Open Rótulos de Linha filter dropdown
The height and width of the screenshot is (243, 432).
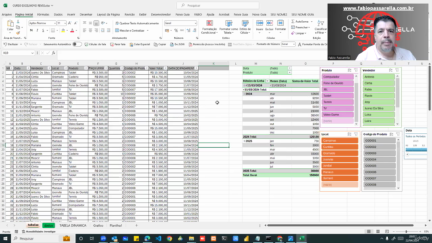(x=267, y=81)
